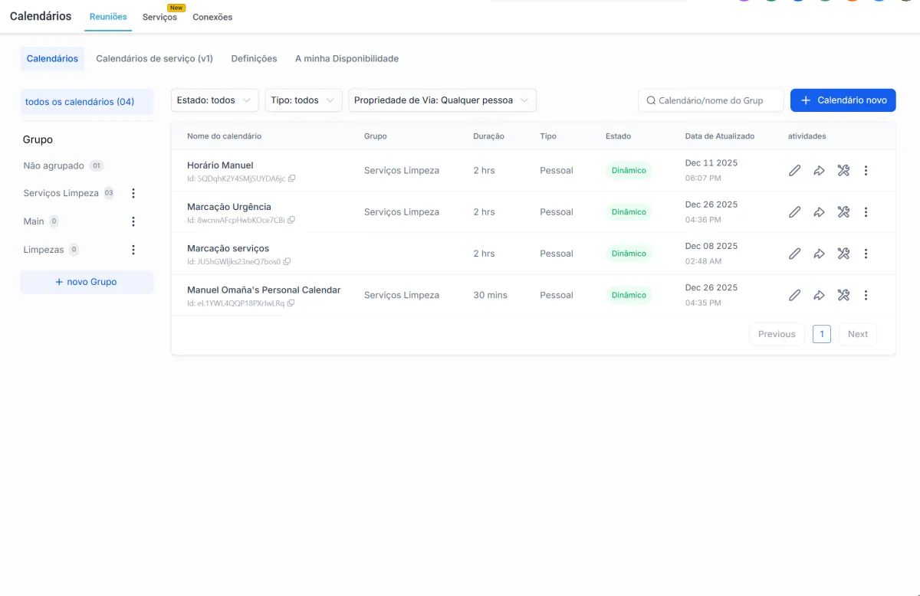The width and height of the screenshot is (920, 596).
Task: Go to the Next page
Action: pos(858,334)
